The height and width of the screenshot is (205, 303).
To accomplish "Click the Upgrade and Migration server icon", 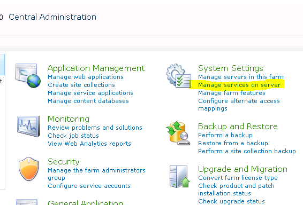I will (x=180, y=177).
